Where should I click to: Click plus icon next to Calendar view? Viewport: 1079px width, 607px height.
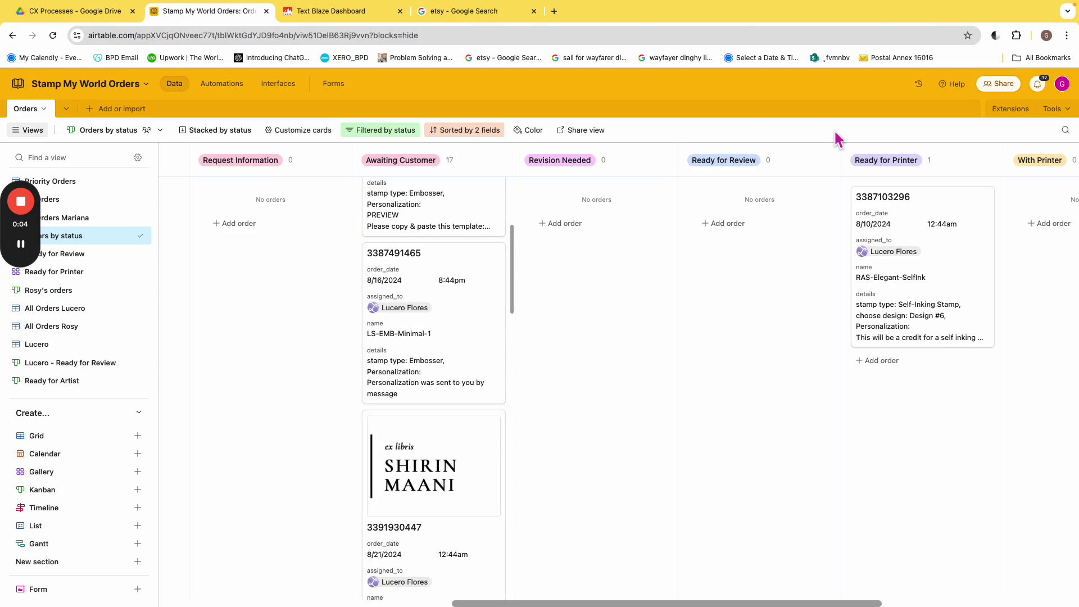(138, 454)
